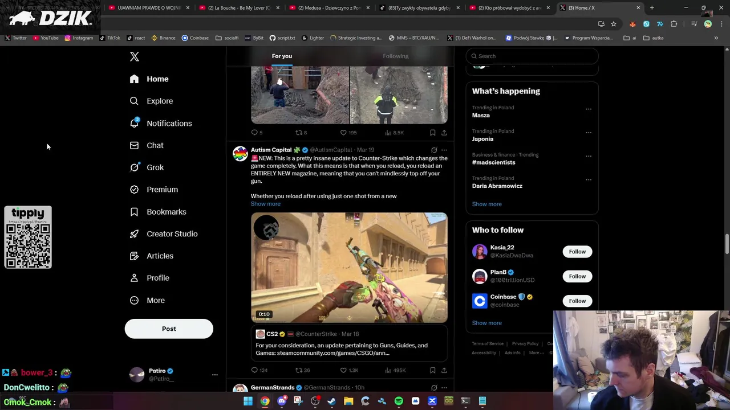Open the Windows Start menu
Viewport: 730px width, 410px height.
tap(248, 401)
